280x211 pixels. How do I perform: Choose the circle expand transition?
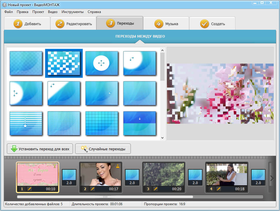point(102,63)
